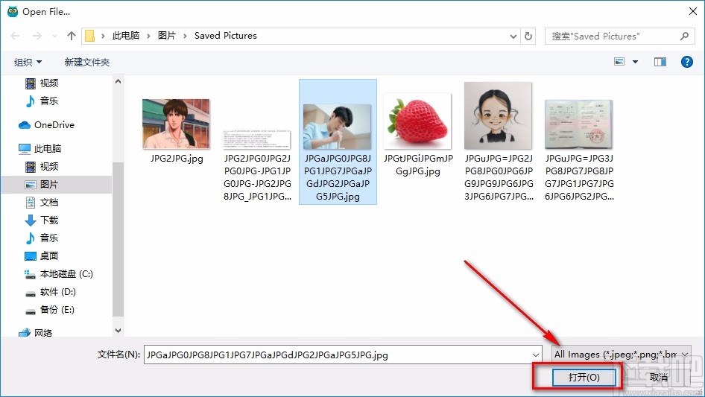Open 文档 in the sidebar
The image size is (705, 397).
(42, 203)
